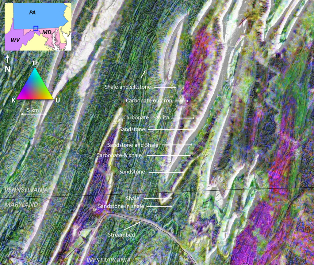Select the Th-K-U ternary color triangle
Image resolution: width=314 pixels, height=265 pixels.
click(35, 85)
